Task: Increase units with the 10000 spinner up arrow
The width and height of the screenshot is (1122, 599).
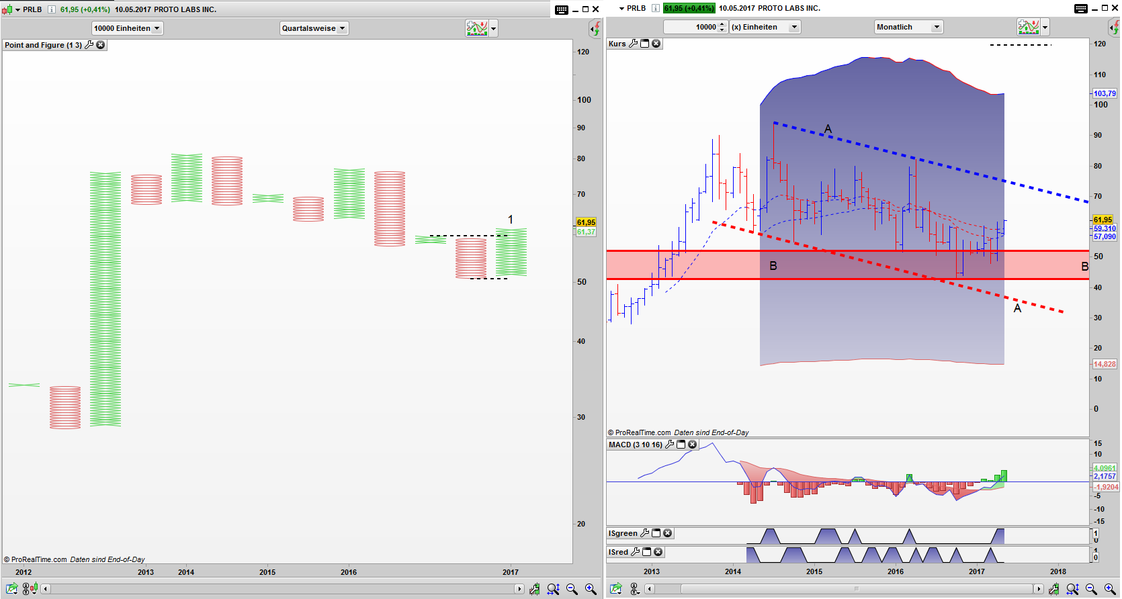Action: coord(722,24)
